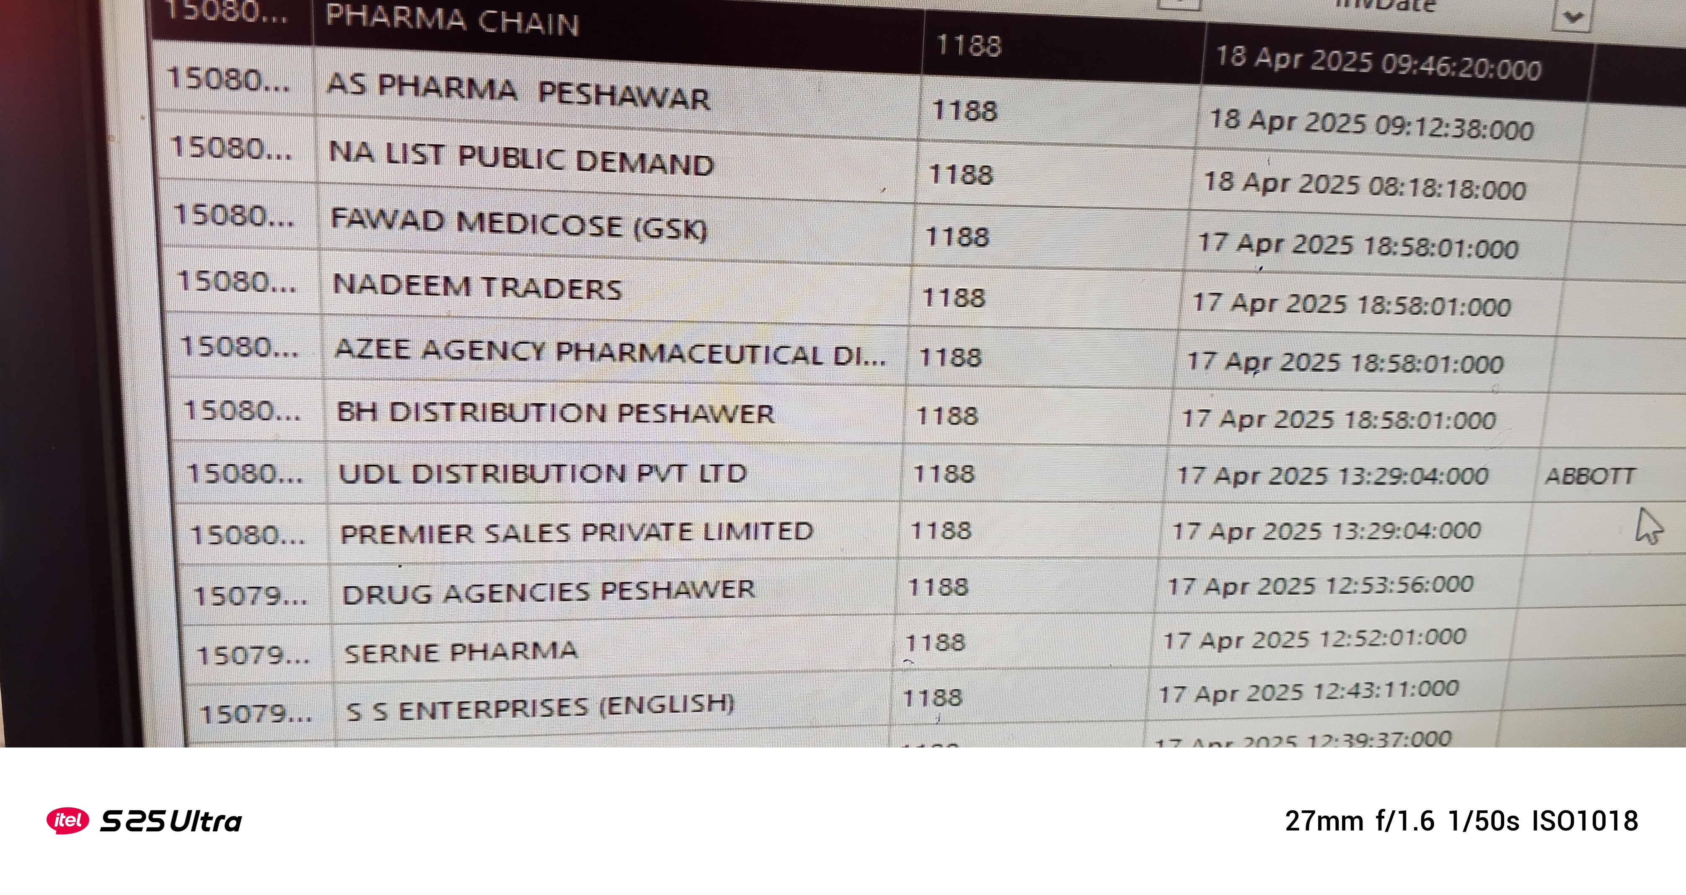Click the 17 Apr 2025 12:43:11 date cell
The image size is (1686, 895).
coord(1309,691)
